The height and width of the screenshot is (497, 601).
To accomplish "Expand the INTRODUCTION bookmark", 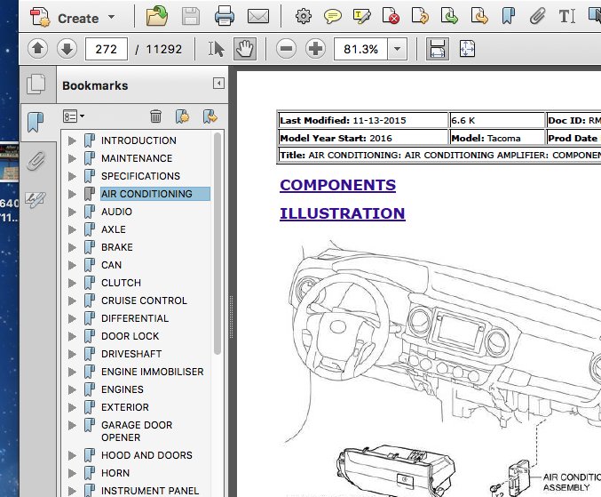I will pos(71,140).
